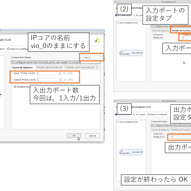Click the Component Name field containing vio_0

click(92, 57)
